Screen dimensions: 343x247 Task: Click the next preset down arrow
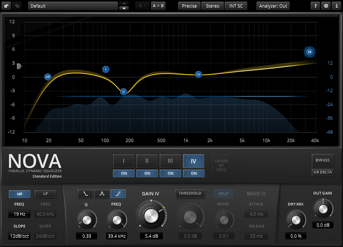tap(124, 8)
